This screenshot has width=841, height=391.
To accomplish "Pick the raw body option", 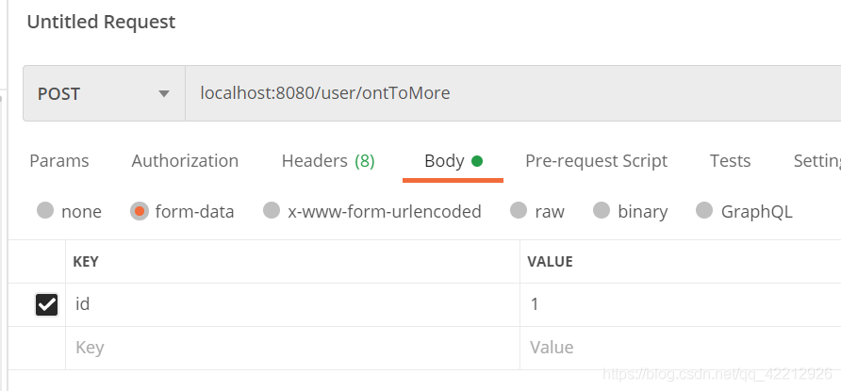I will click(x=519, y=211).
